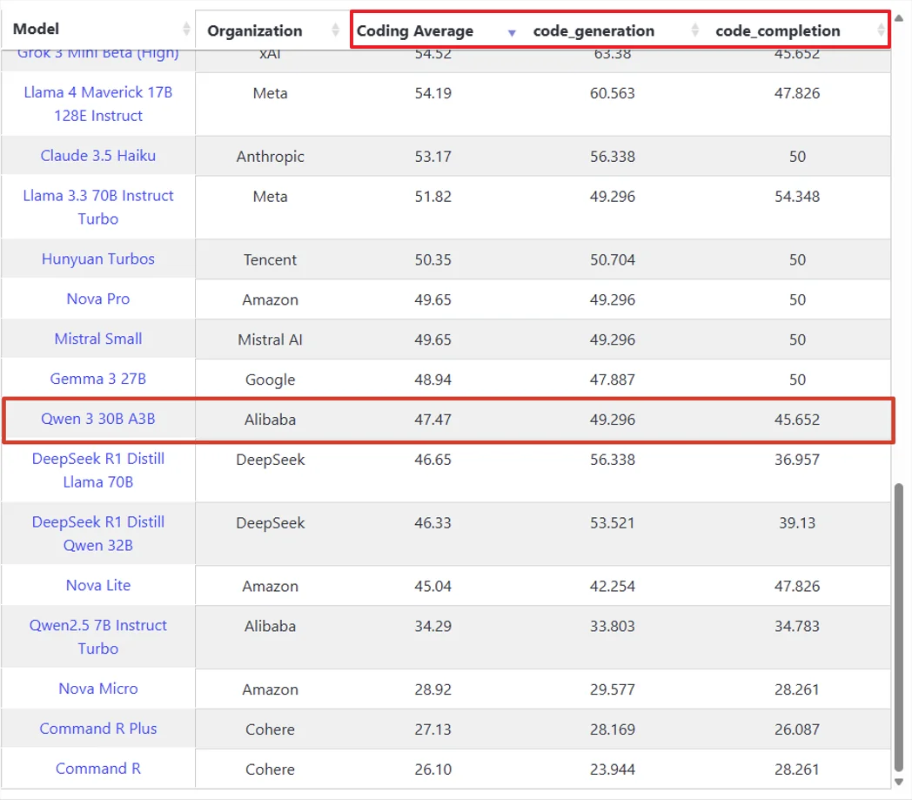Select the Coding Average value 54.19
The width and height of the screenshot is (912, 800).
(433, 93)
